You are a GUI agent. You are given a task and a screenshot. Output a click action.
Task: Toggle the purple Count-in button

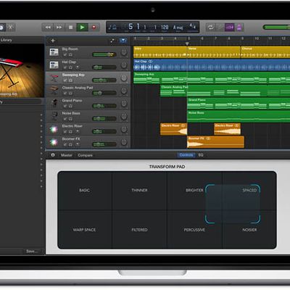229,28
